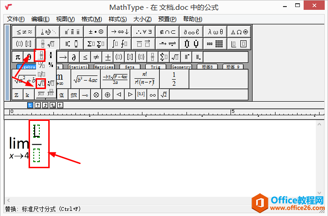328x216 pixels.
Task: Click the ruler mark labeled 5
Action: pyautogui.click(x=233, y=111)
